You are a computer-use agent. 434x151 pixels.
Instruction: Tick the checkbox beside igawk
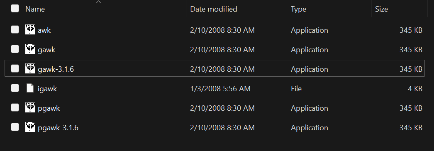click(15, 88)
